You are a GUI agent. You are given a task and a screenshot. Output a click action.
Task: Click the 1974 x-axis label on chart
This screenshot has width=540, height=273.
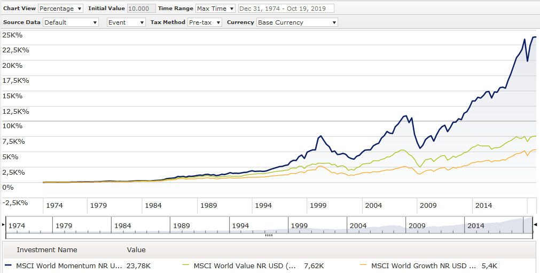click(54, 206)
